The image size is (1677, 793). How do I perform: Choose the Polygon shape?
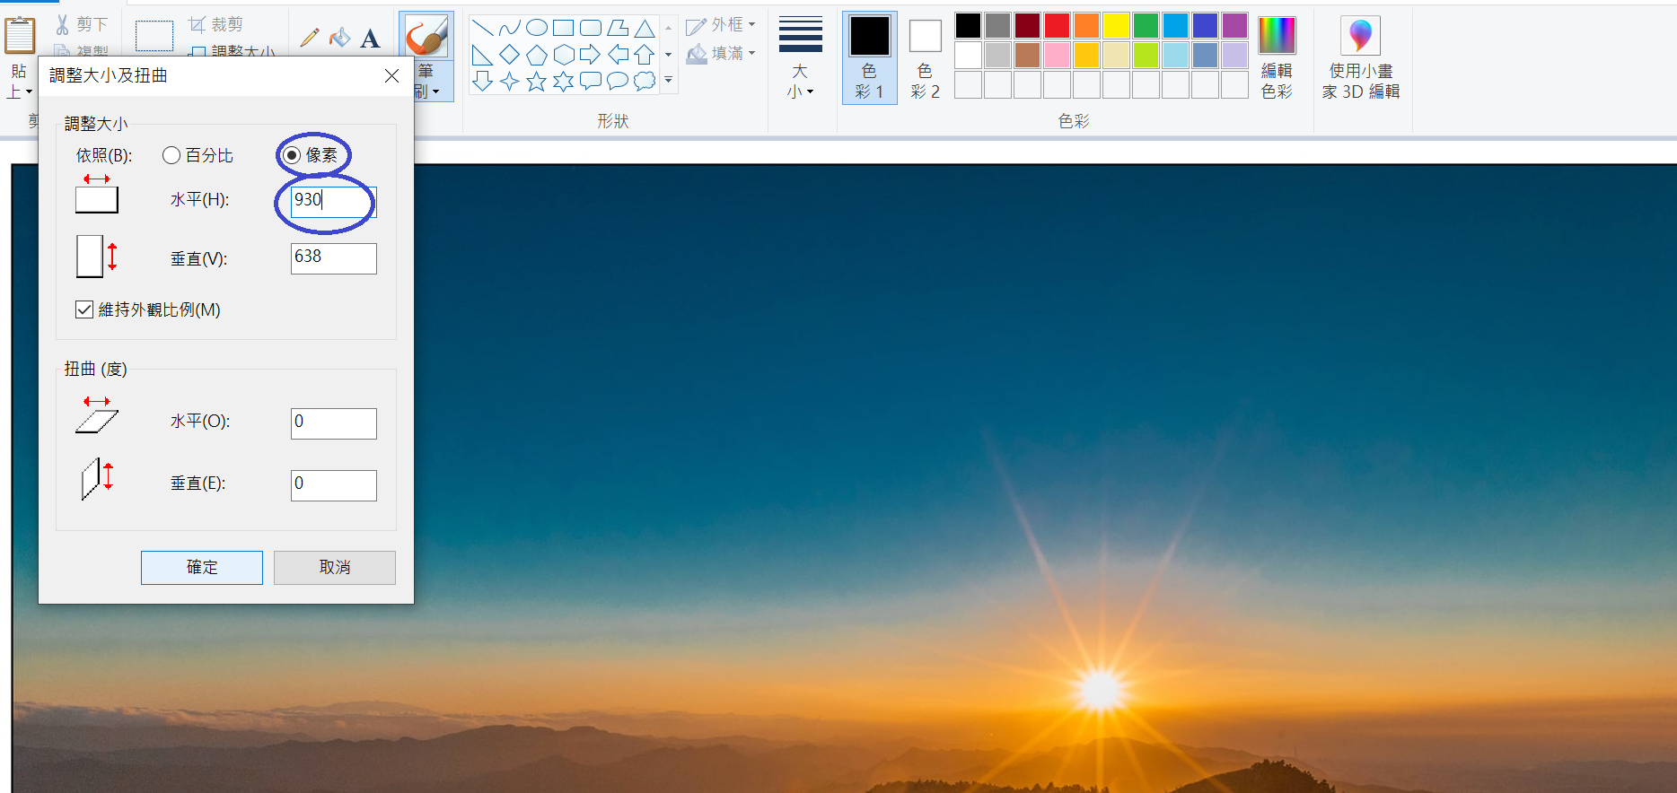[618, 28]
